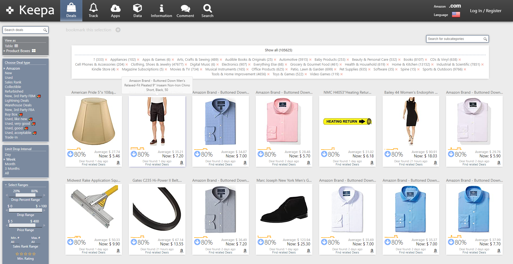
Task: Select Lightning Deals deal type
Action: [x=17, y=101]
